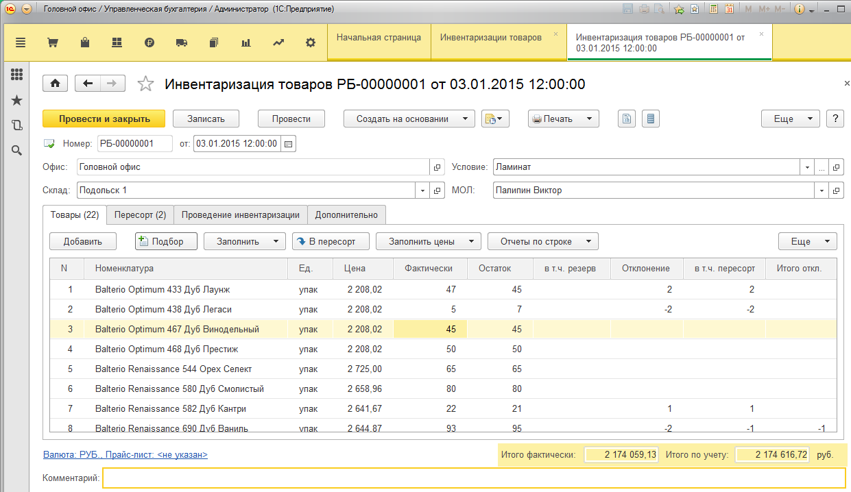Open the stacked documents section
Screen dimensions: 851x492
click(x=214, y=42)
